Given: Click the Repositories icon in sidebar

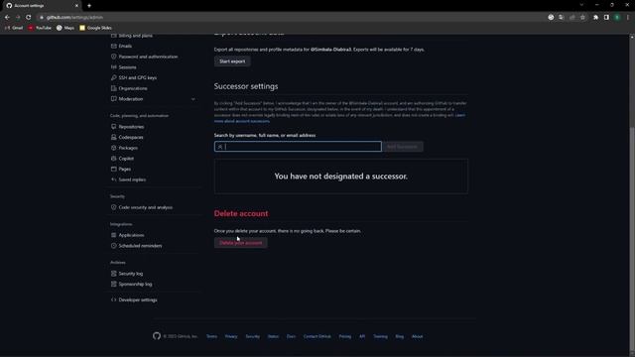Looking at the screenshot, I should (114, 127).
